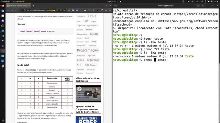The height and width of the screenshot is (123, 220).
Task: Click the Maker tag link
Action: click(x=89, y=30)
